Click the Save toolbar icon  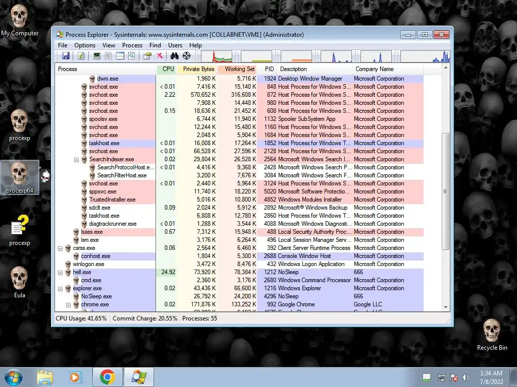66,56
